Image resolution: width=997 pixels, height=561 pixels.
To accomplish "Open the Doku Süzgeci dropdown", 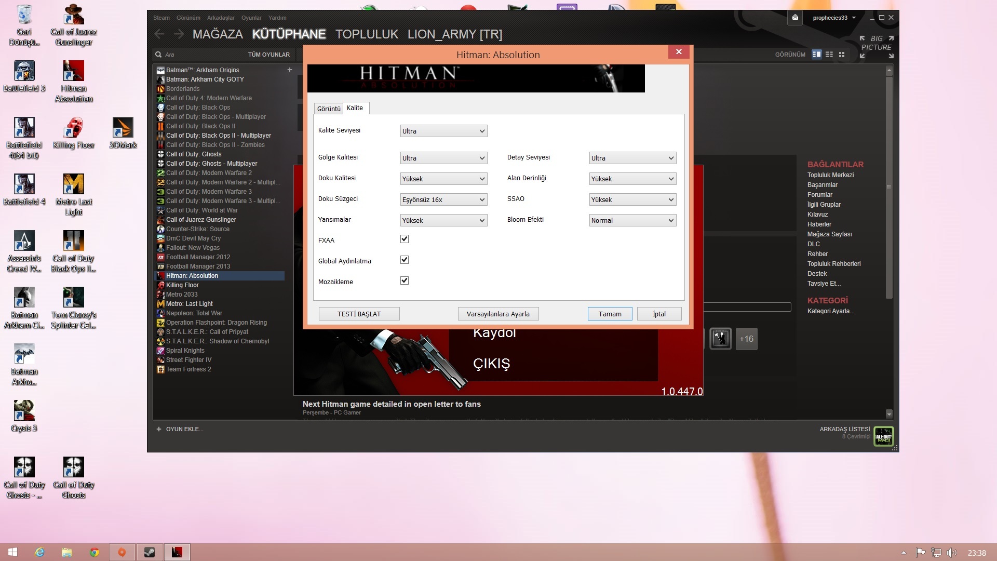I will pyautogui.click(x=443, y=199).
